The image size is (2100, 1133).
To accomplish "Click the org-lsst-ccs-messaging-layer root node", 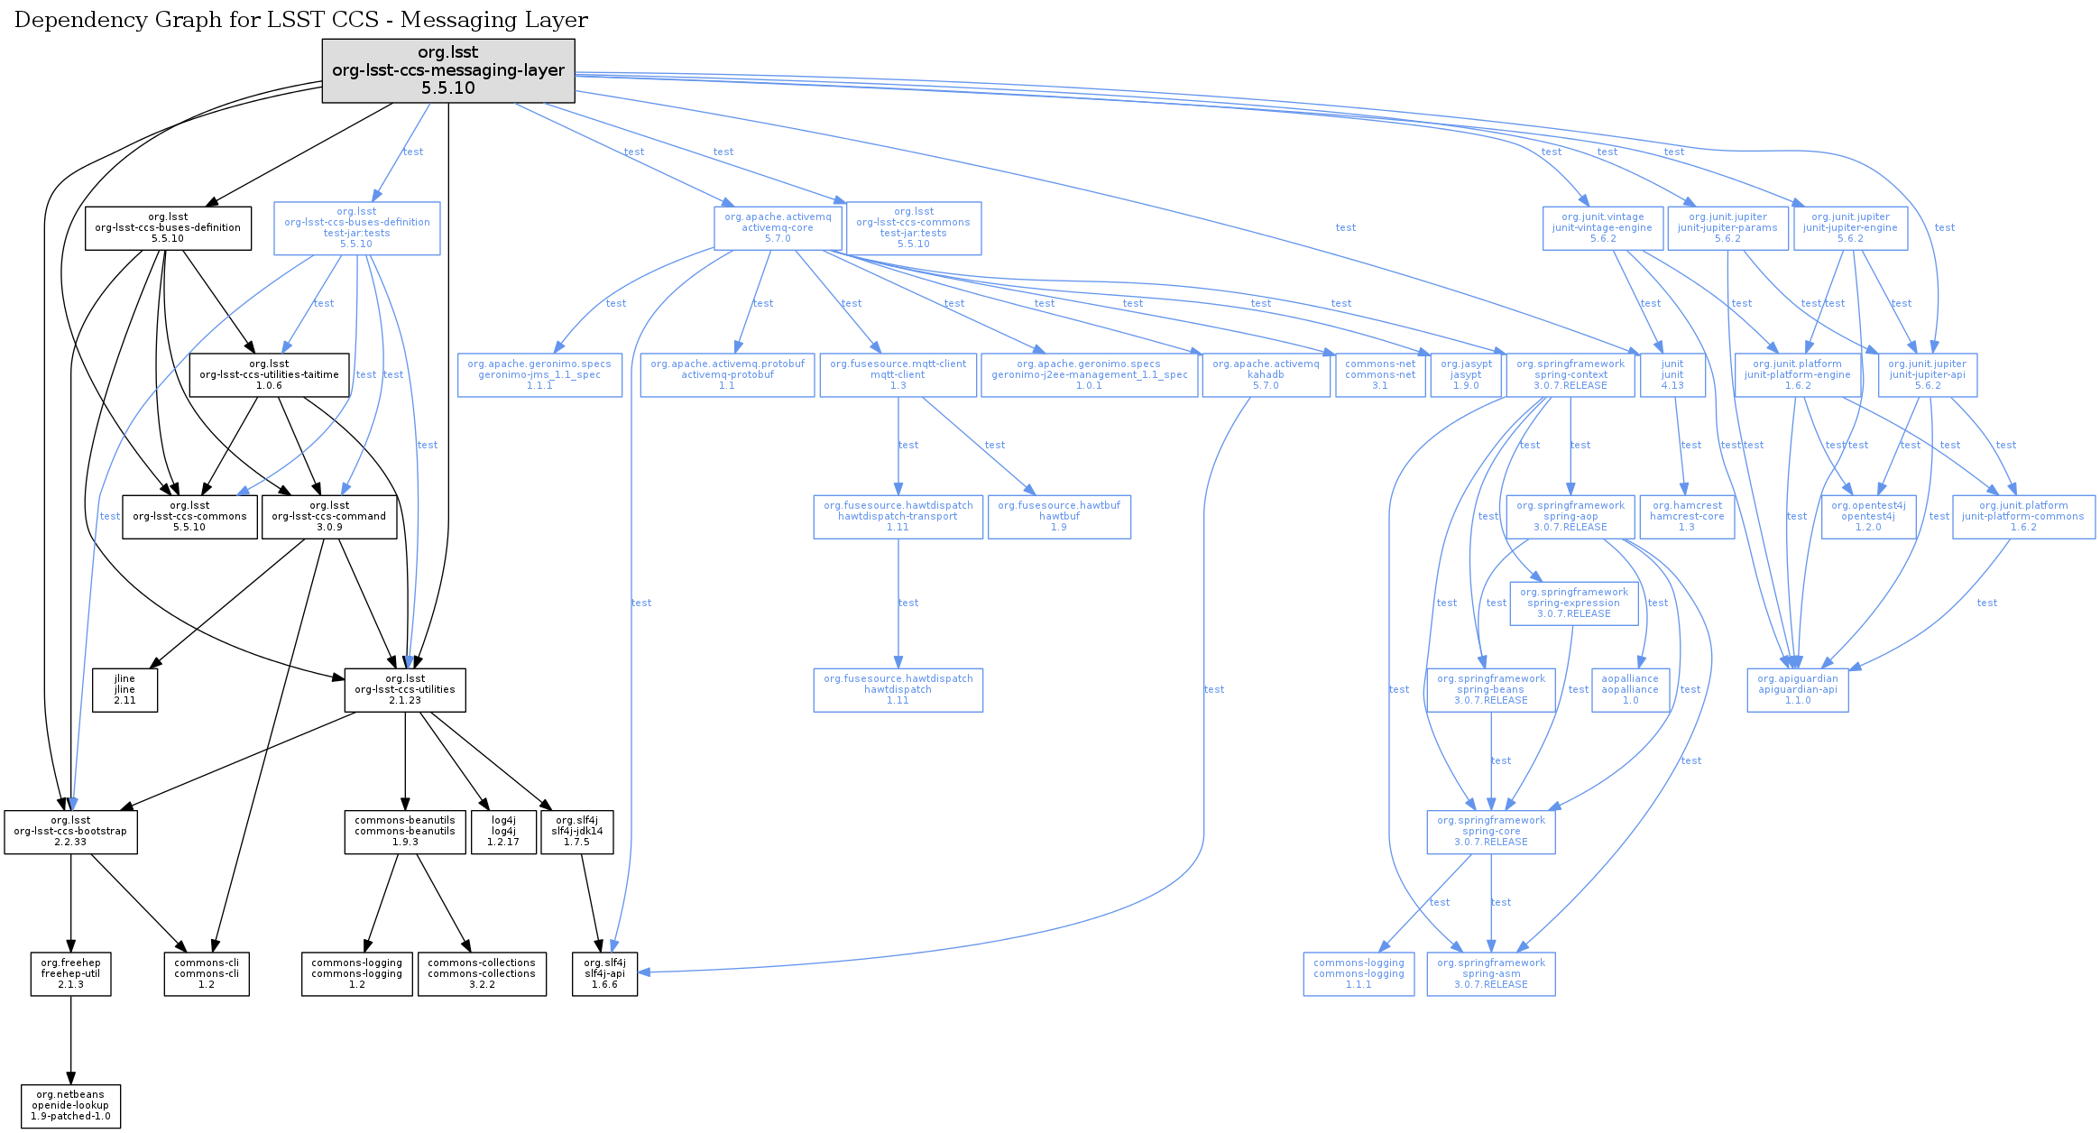I will coord(448,70).
